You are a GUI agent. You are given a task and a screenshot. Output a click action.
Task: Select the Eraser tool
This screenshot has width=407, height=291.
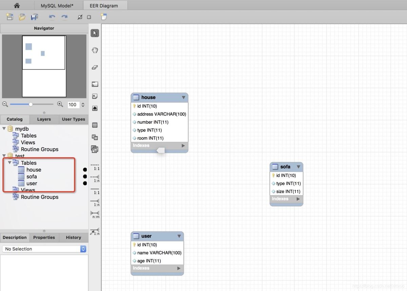coord(95,67)
